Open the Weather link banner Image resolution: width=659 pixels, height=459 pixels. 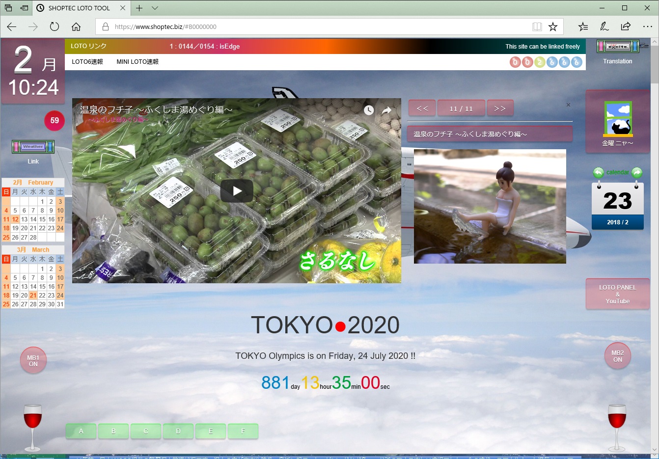pyautogui.click(x=33, y=147)
